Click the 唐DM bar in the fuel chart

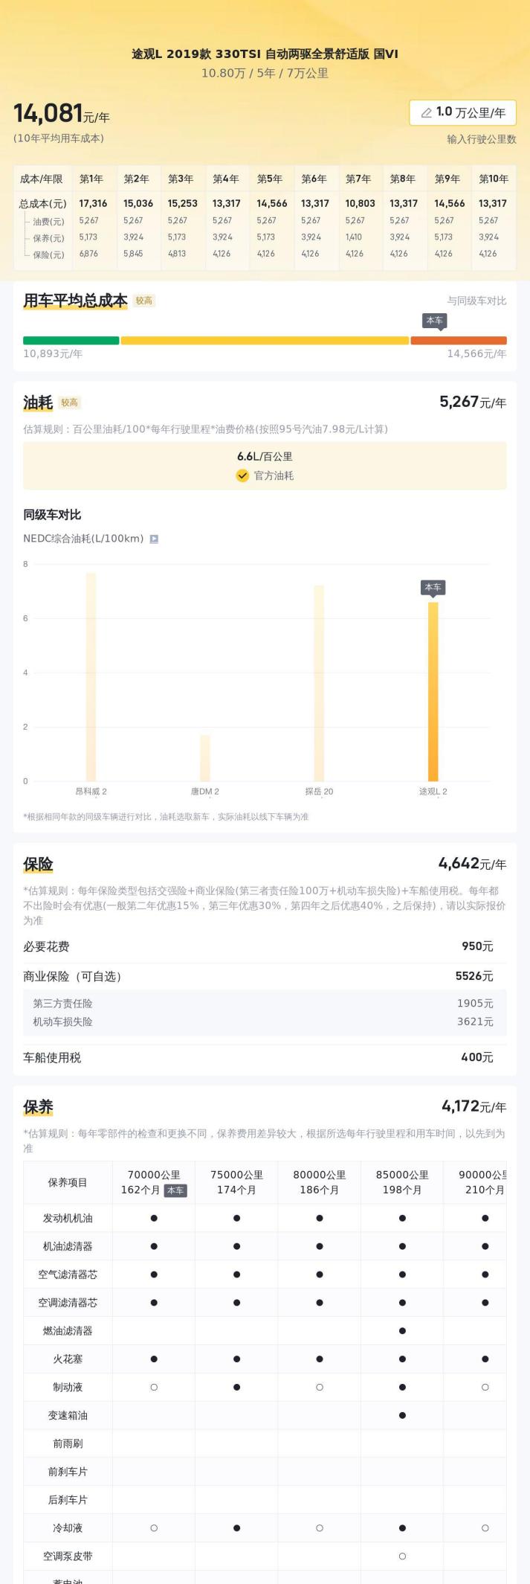pos(205,757)
